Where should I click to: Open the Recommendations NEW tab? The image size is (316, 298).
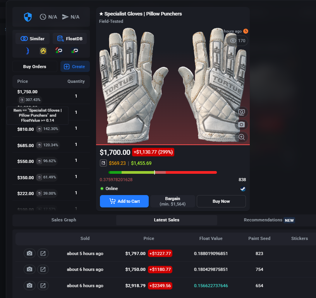[x=269, y=220]
